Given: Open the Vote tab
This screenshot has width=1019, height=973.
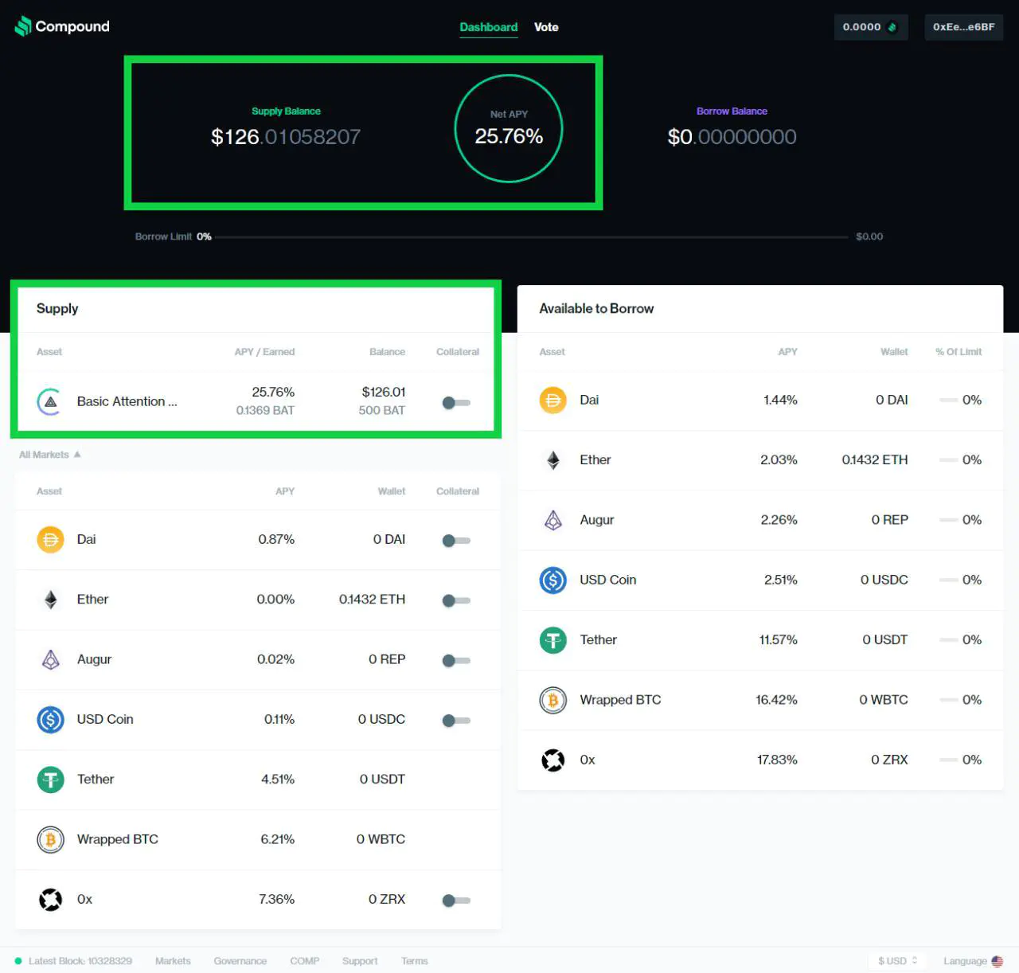Looking at the screenshot, I should click(x=546, y=27).
